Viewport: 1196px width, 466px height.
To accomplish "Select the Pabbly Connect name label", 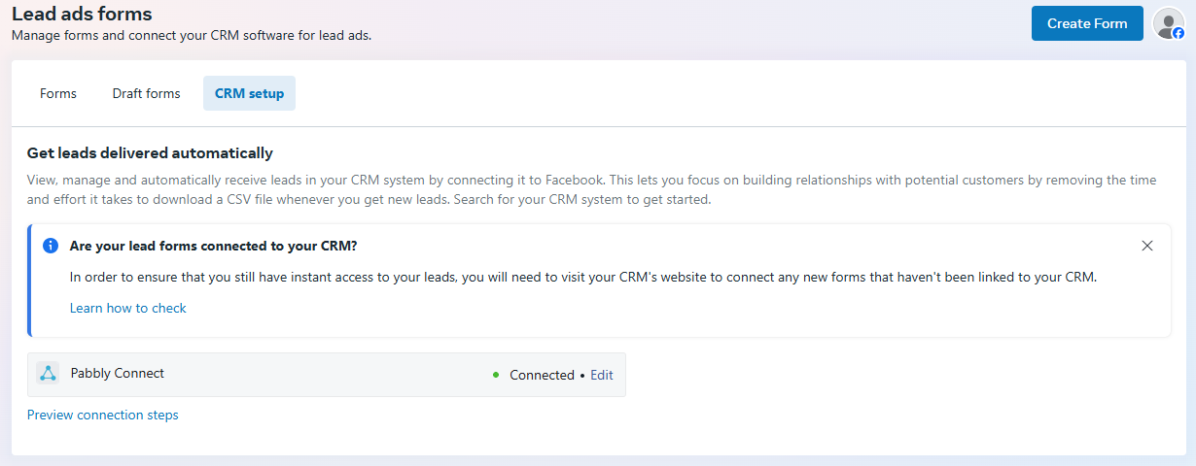I will click(118, 373).
